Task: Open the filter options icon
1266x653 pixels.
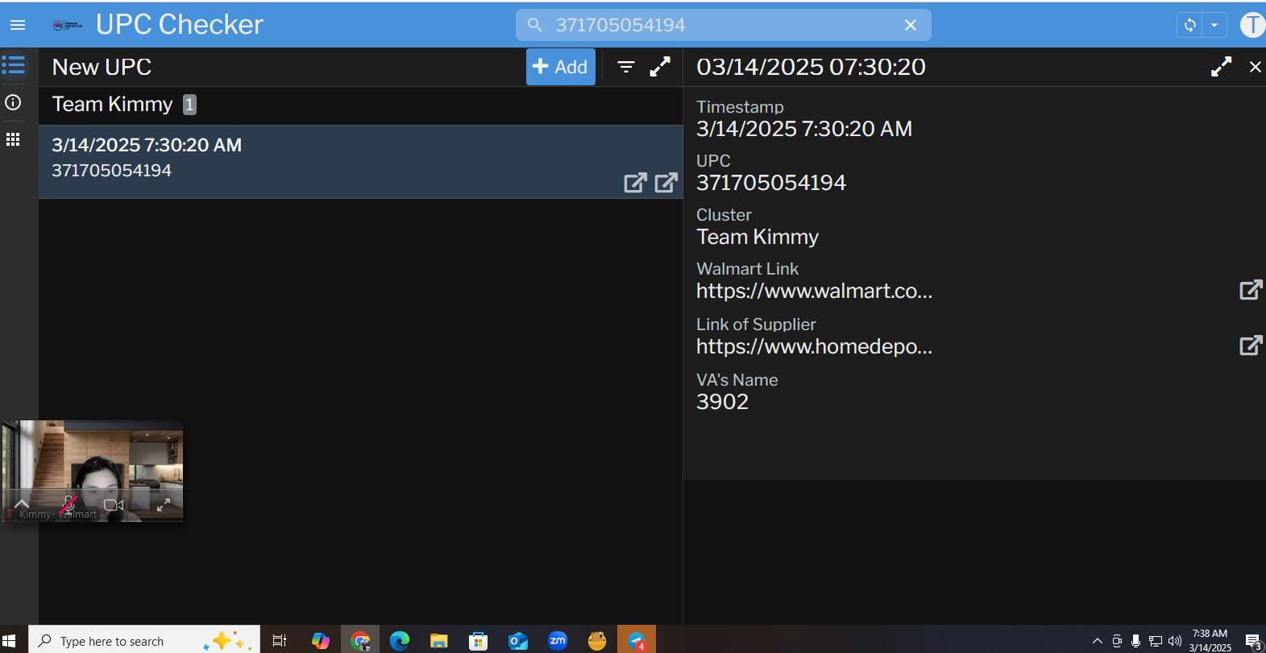Action: (626, 67)
